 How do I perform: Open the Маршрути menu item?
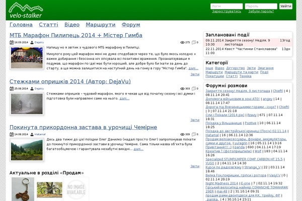pyautogui.click(x=101, y=25)
